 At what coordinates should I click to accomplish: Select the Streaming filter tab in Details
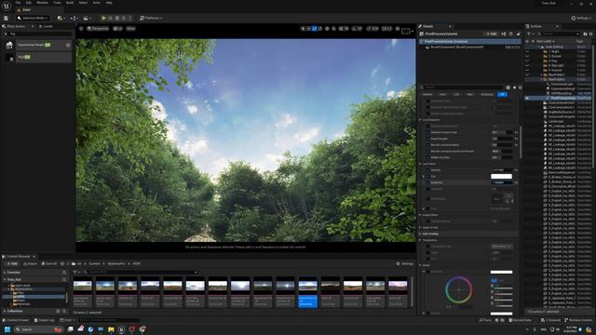486,94
